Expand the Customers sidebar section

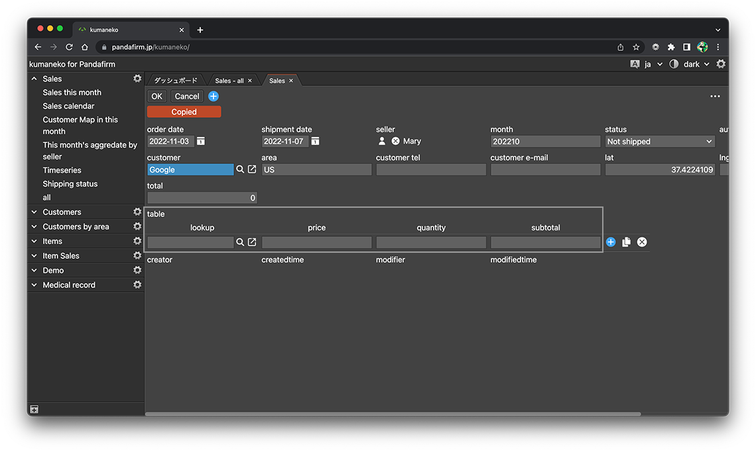[x=34, y=212]
